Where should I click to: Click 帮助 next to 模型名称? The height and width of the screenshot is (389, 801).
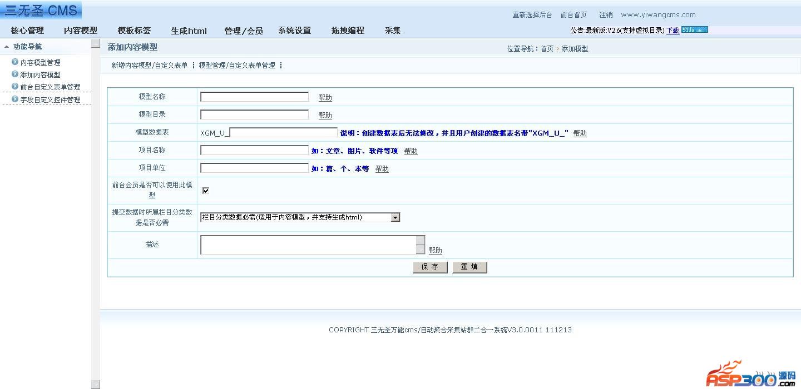(325, 98)
